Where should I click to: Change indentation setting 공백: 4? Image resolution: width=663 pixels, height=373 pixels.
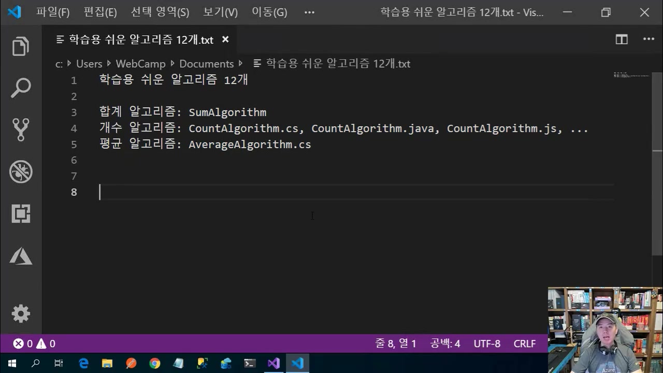pyautogui.click(x=445, y=343)
